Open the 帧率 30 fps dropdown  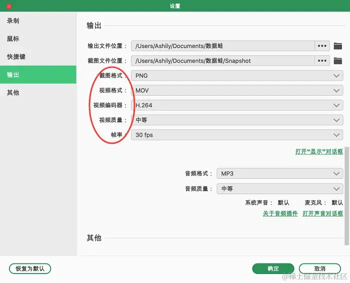pyautogui.click(x=237, y=135)
